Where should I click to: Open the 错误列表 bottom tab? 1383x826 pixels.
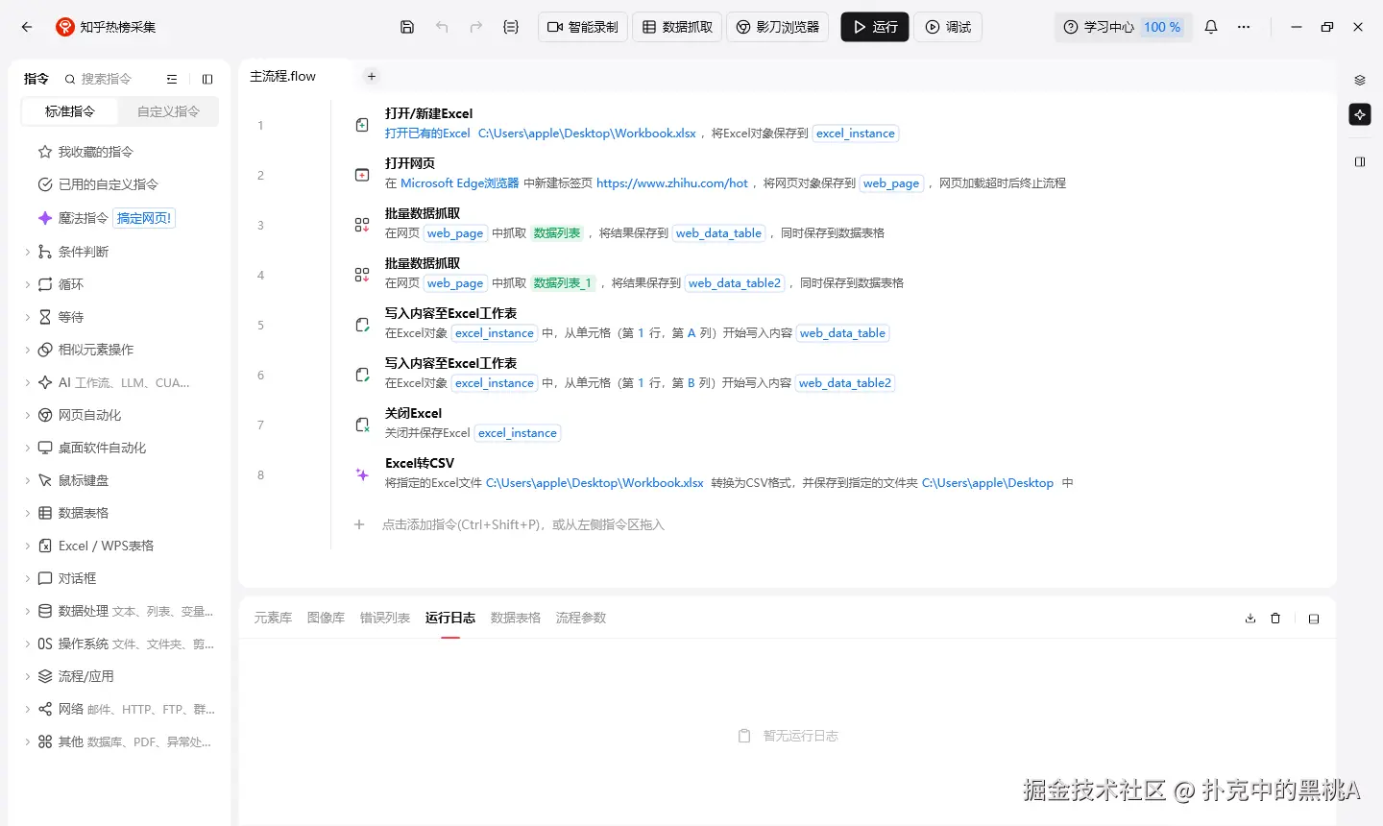385,618
